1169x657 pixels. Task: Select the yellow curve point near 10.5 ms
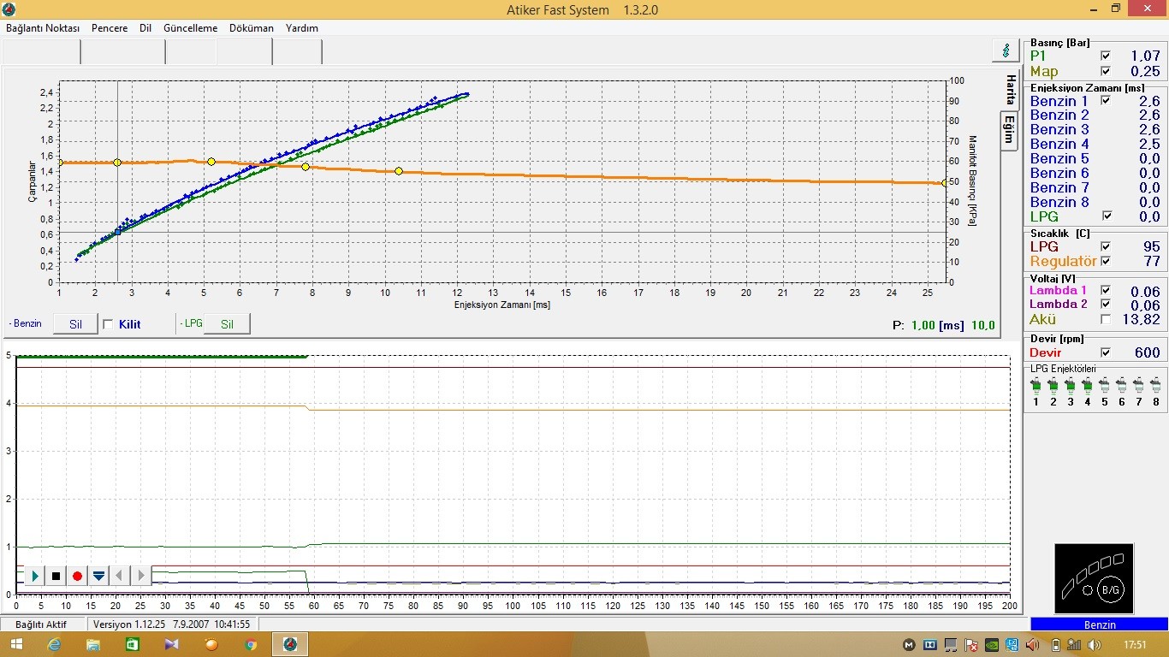click(x=399, y=171)
